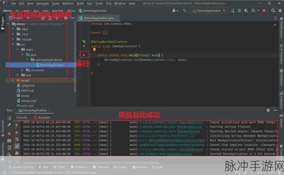
Task: Open the user account icon menu
Action: tap(175, 10)
